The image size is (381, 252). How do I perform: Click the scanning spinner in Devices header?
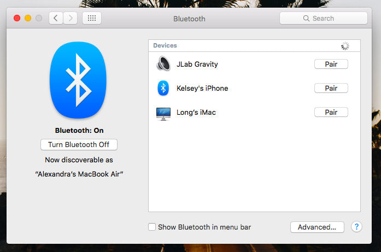point(345,46)
